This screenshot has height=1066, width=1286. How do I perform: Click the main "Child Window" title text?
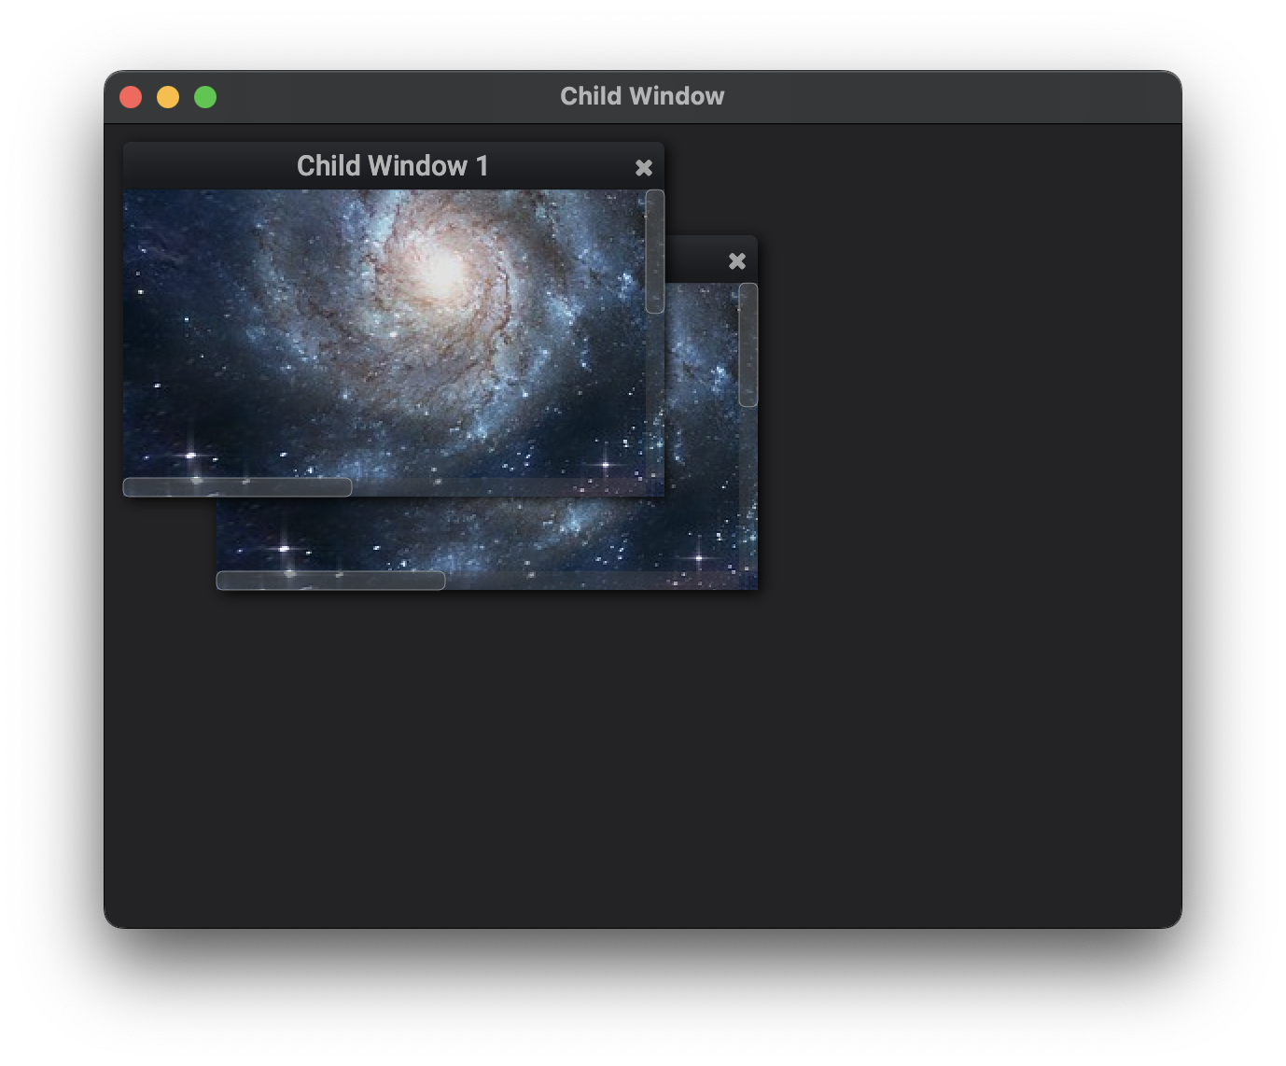coord(642,96)
